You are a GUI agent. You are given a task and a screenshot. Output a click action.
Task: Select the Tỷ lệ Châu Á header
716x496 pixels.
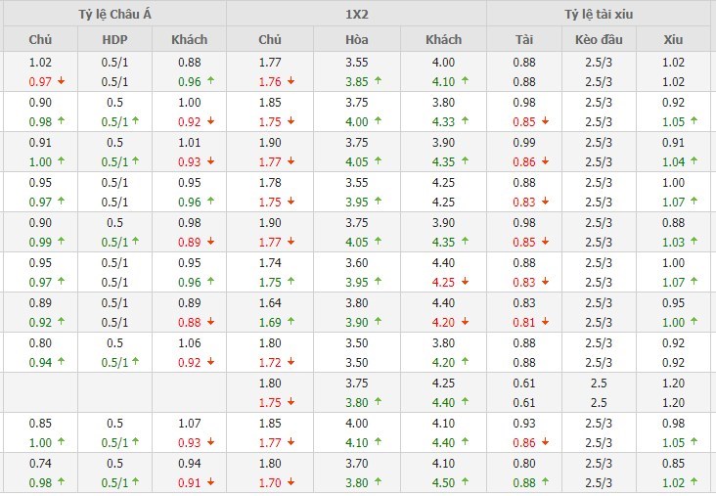[x=113, y=14]
